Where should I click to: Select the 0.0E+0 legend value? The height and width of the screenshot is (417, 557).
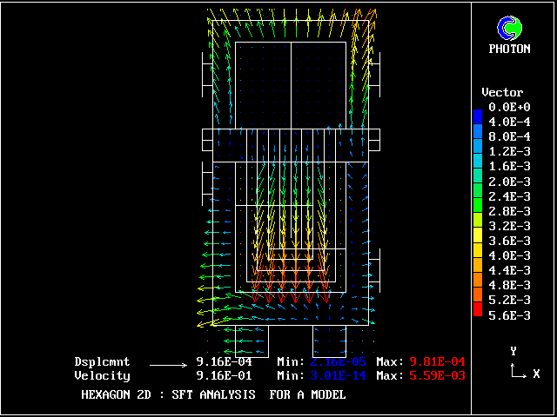pos(509,107)
